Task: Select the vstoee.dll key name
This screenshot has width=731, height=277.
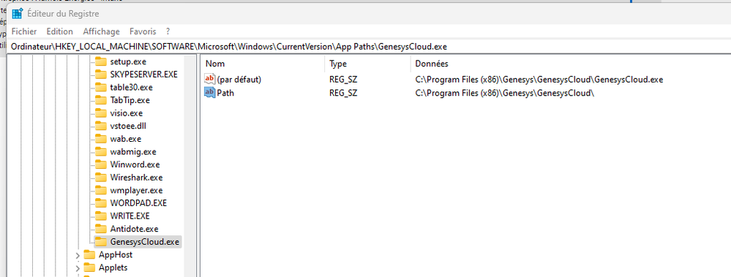Action: [x=128, y=126]
